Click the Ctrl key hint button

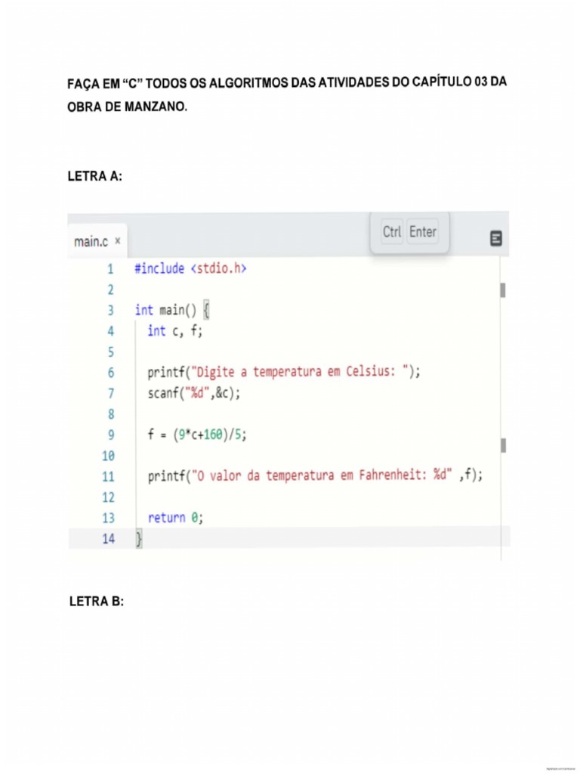[x=392, y=231]
